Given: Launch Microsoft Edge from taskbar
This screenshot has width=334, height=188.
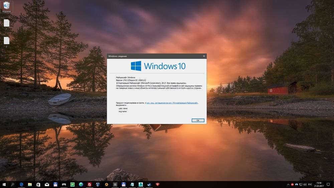Looking at the screenshot, I should pyautogui.click(x=21, y=184).
